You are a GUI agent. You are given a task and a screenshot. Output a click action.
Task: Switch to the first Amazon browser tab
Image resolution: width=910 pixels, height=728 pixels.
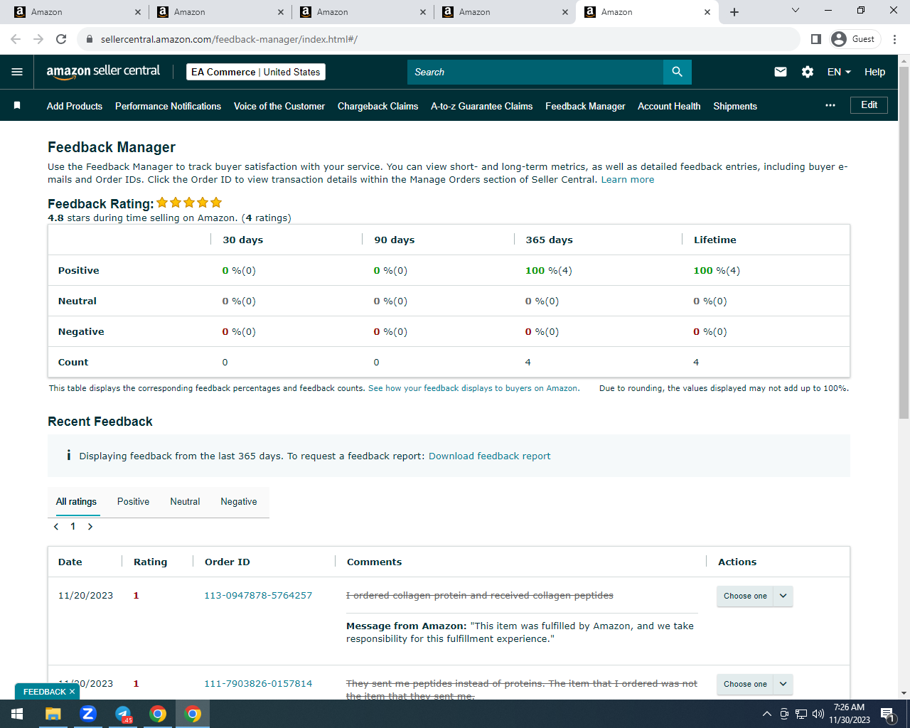tap(77, 12)
